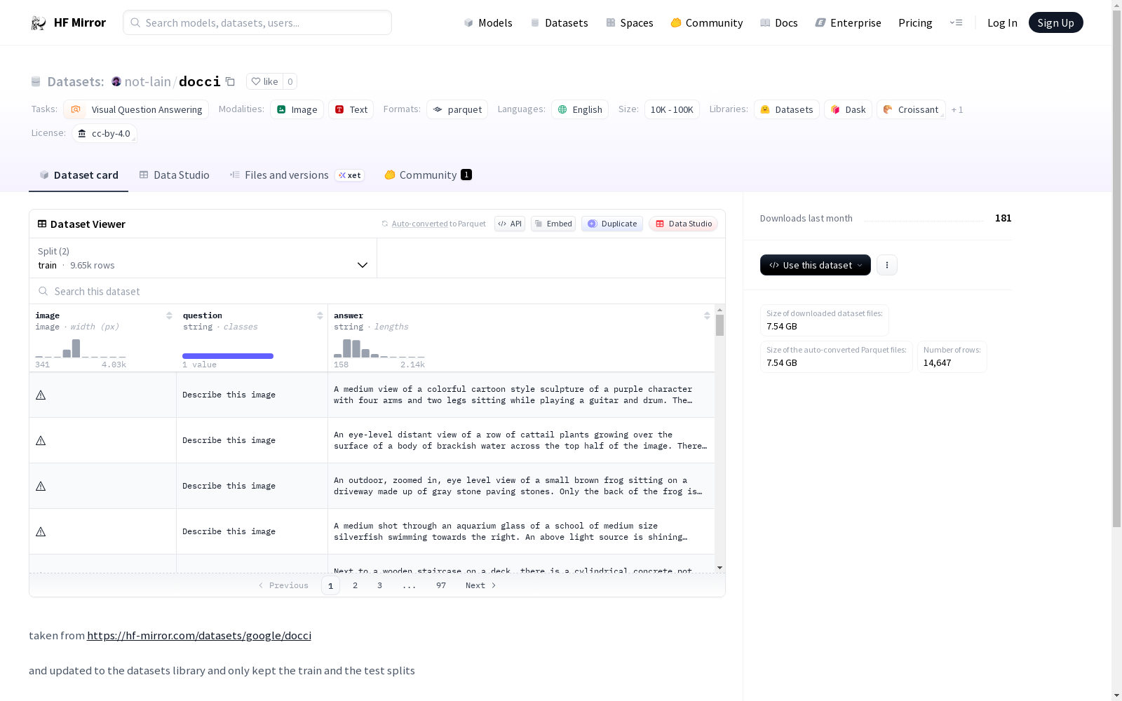Switch to the dataset Community tab
Viewport: 1122px width, 701px height.
click(428, 175)
